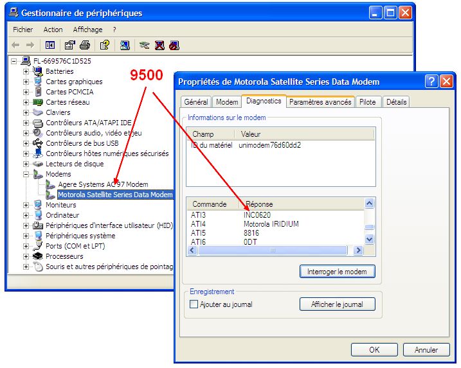Click the scroll down arrow in response list
The height and width of the screenshot is (368, 461).
tap(369, 240)
